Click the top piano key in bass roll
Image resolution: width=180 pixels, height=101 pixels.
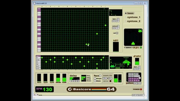click(x=39, y=11)
